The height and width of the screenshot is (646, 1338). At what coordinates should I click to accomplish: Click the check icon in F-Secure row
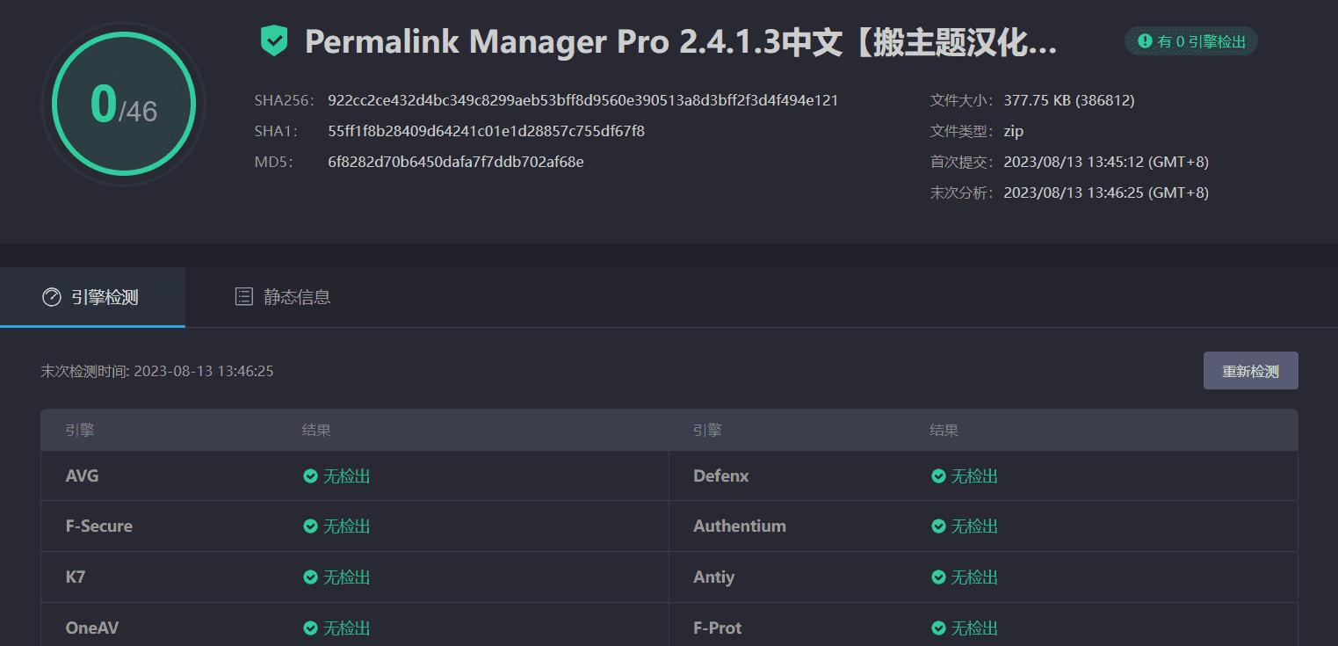click(x=310, y=526)
